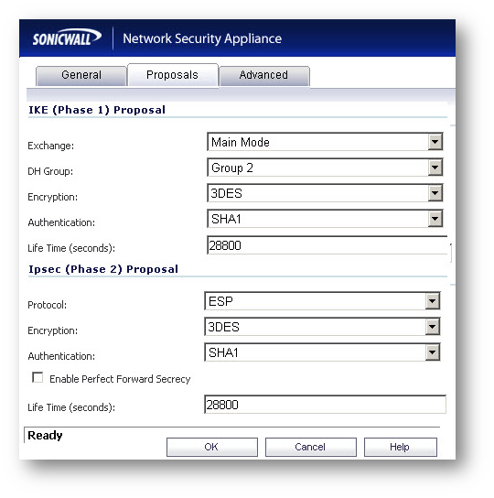Switch to the Advanced tab
Image resolution: width=494 pixels, height=498 pixels.
(264, 76)
